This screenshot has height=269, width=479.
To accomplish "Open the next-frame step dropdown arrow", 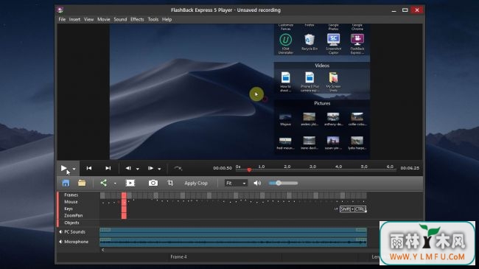I will [159, 169].
